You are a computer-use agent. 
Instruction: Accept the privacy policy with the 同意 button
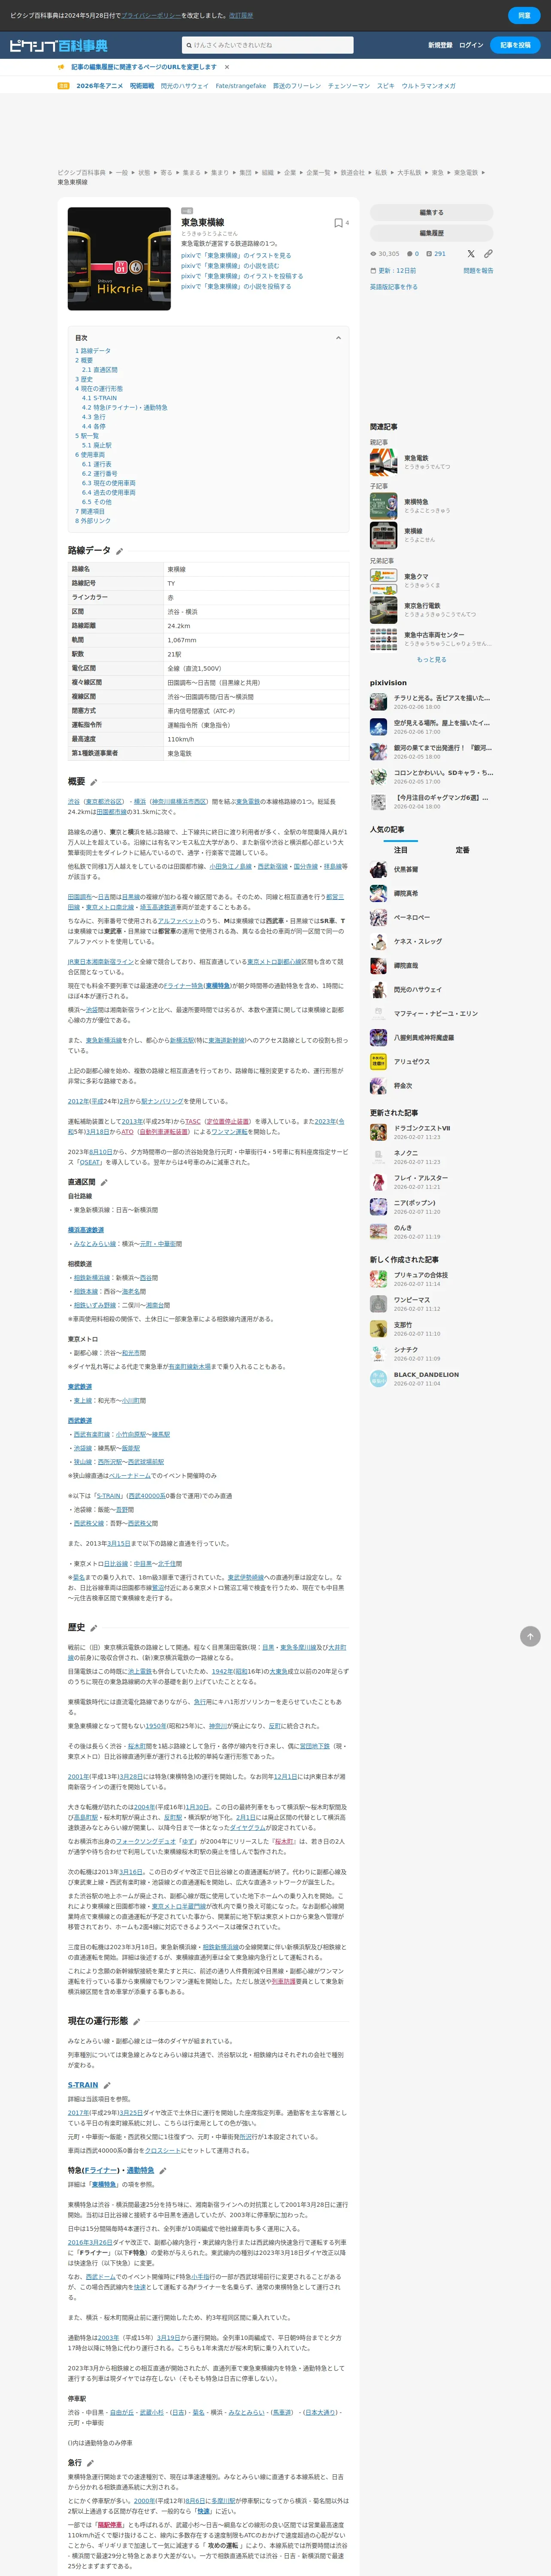[x=524, y=15]
